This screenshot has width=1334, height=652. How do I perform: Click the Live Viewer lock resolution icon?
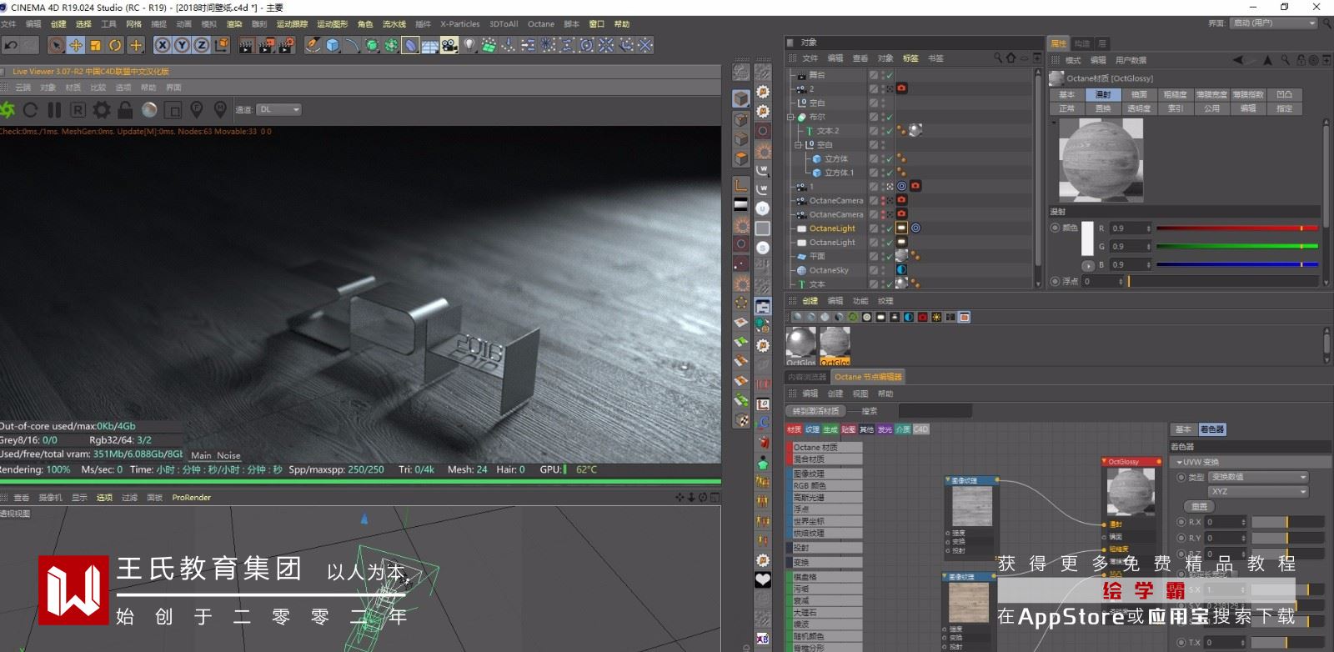coord(125,110)
